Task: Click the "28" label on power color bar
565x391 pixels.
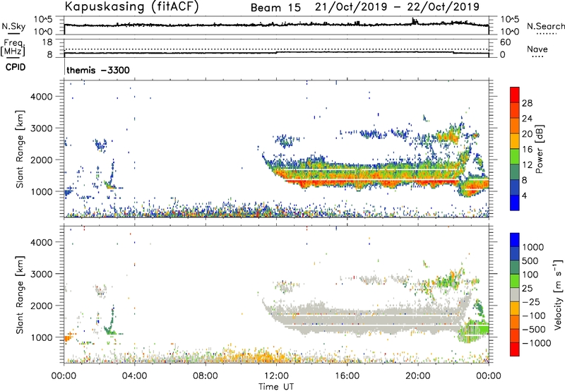Action: pos(527,103)
